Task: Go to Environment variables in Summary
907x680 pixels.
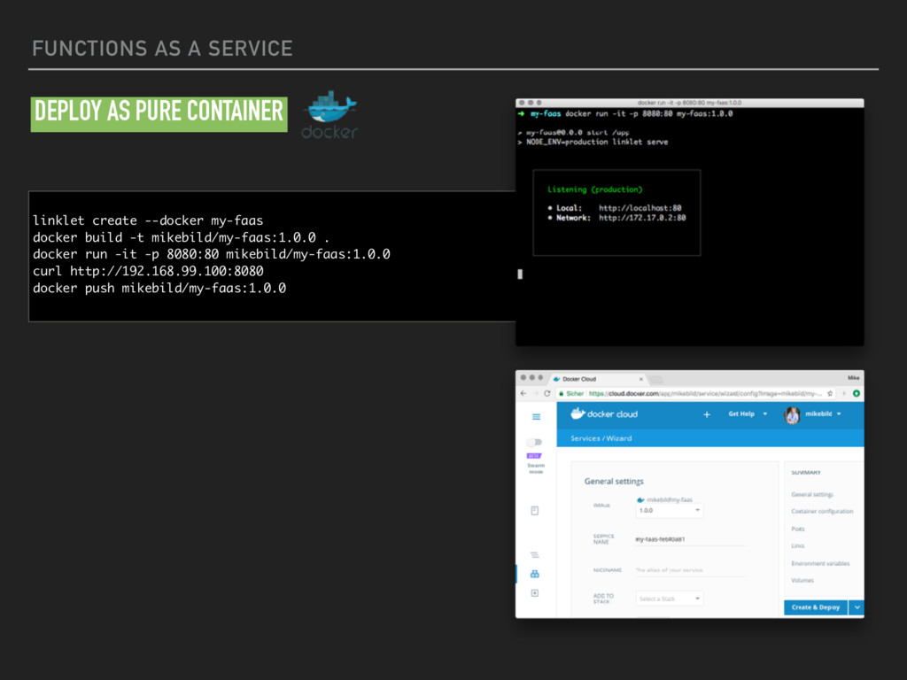Action: pyautogui.click(x=820, y=564)
